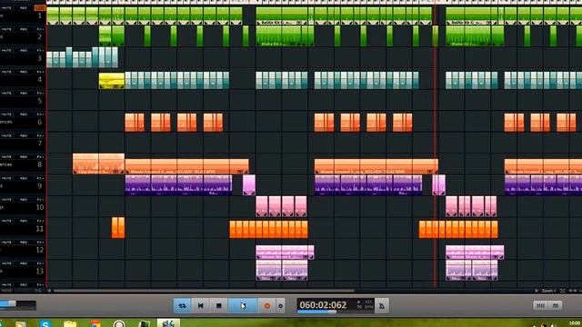
Task: Select the first orange clip on track 8
Action: 98,163
